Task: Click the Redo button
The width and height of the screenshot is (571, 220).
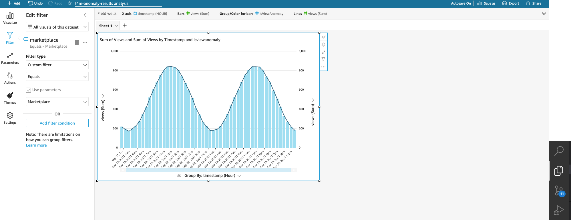Action: (55, 3)
